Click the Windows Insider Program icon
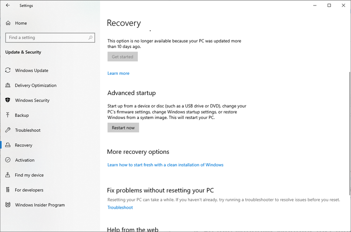The width and height of the screenshot is (351, 232). [8, 205]
